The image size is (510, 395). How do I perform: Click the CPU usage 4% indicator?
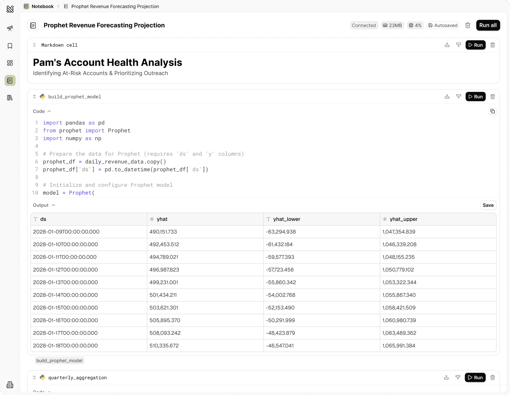pos(415,25)
